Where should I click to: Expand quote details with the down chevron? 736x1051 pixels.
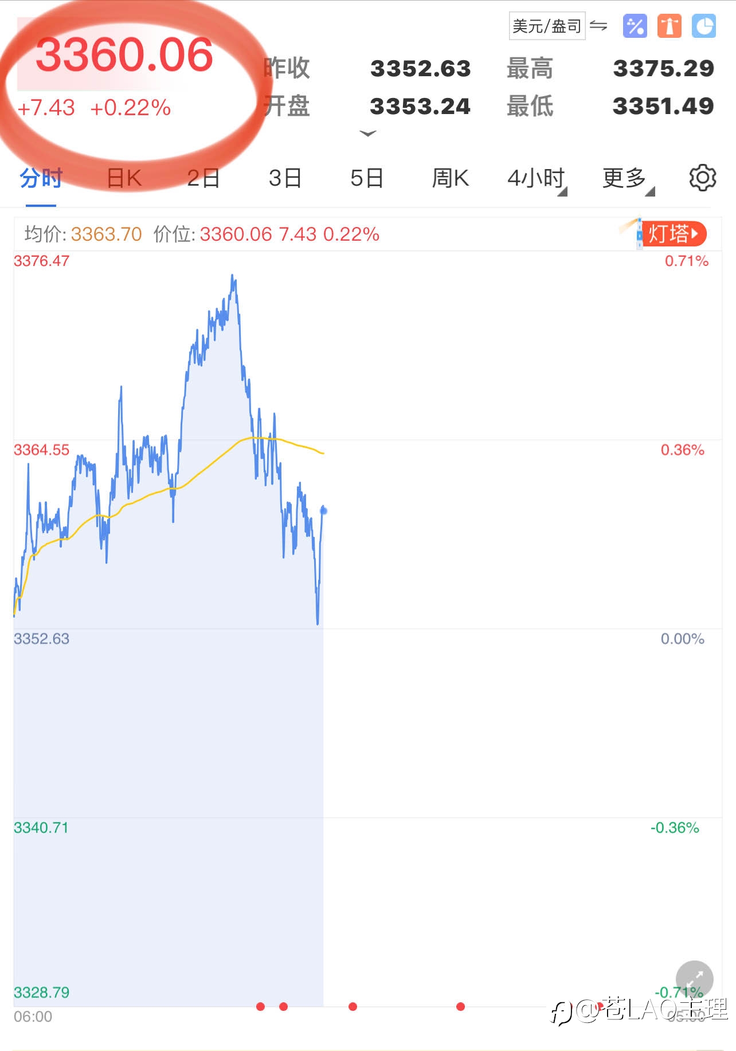tap(367, 134)
